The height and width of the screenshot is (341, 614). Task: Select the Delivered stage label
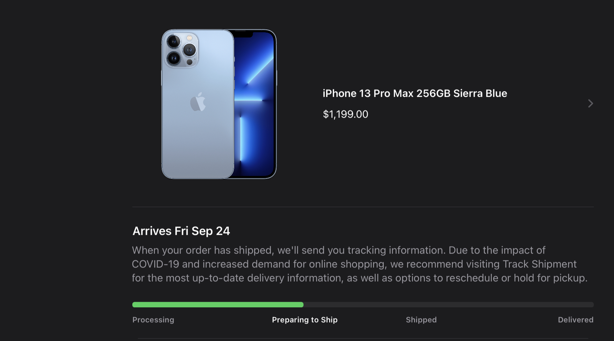[575, 320]
